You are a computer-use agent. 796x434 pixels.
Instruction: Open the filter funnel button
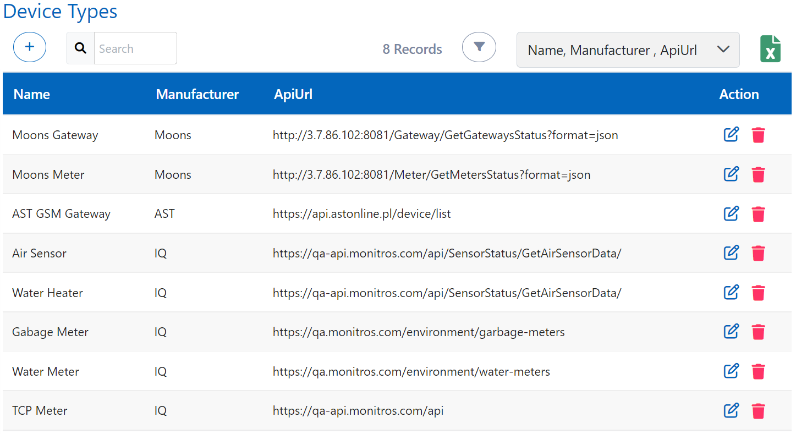(479, 47)
